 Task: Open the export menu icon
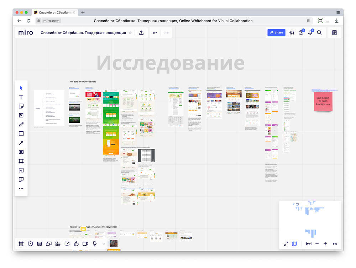67,244
